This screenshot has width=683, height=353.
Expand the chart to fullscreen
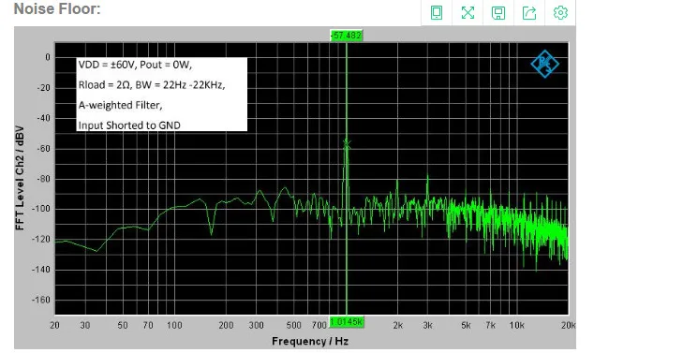(x=468, y=12)
